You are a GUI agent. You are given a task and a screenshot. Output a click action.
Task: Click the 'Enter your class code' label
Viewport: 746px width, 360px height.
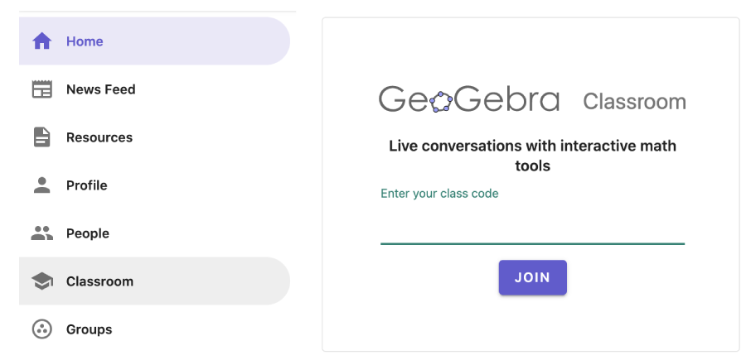(439, 194)
